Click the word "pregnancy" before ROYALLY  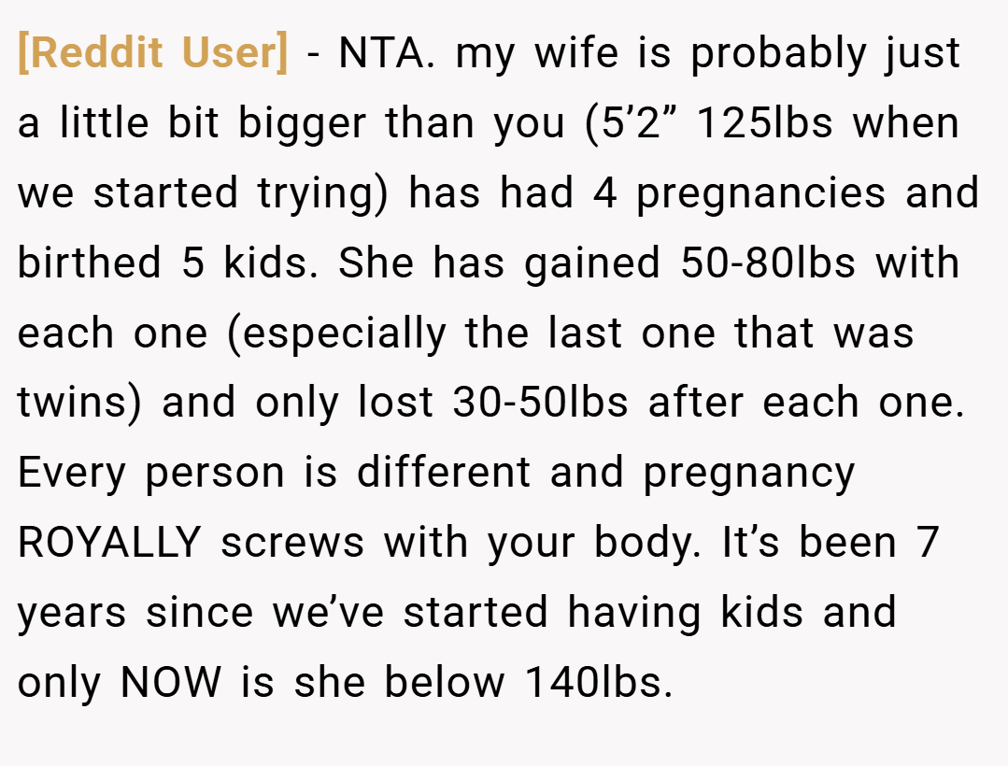pyautogui.click(x=749, y=473)
